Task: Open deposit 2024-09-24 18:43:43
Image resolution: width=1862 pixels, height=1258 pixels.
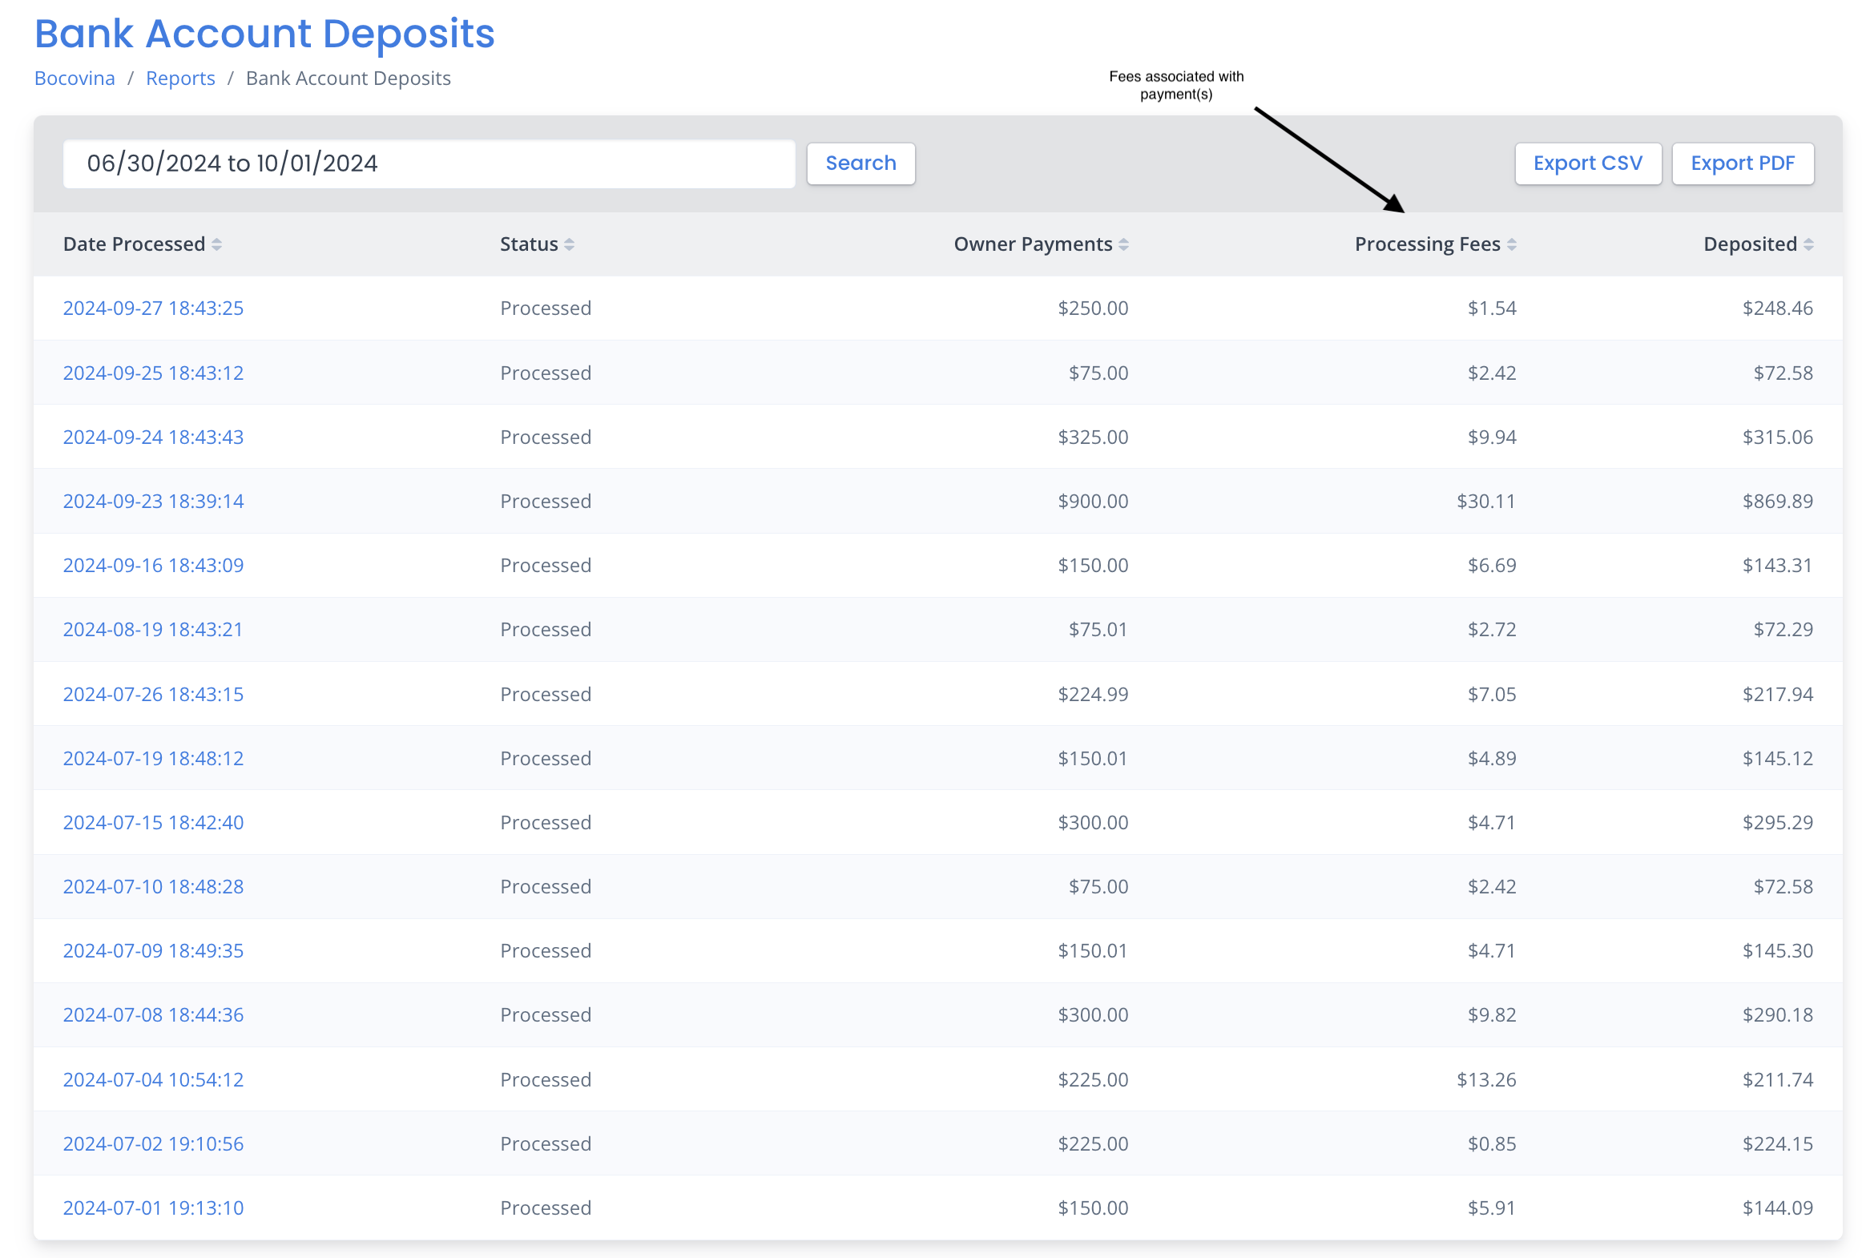Action: click(153, 437)
